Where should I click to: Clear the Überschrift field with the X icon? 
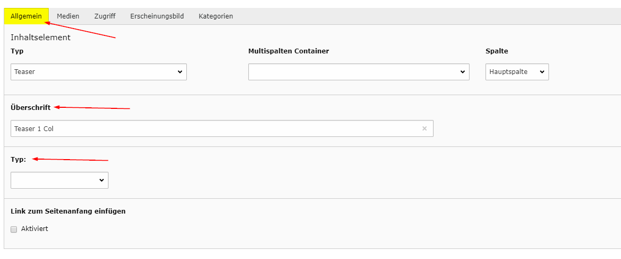pos(424,128)
